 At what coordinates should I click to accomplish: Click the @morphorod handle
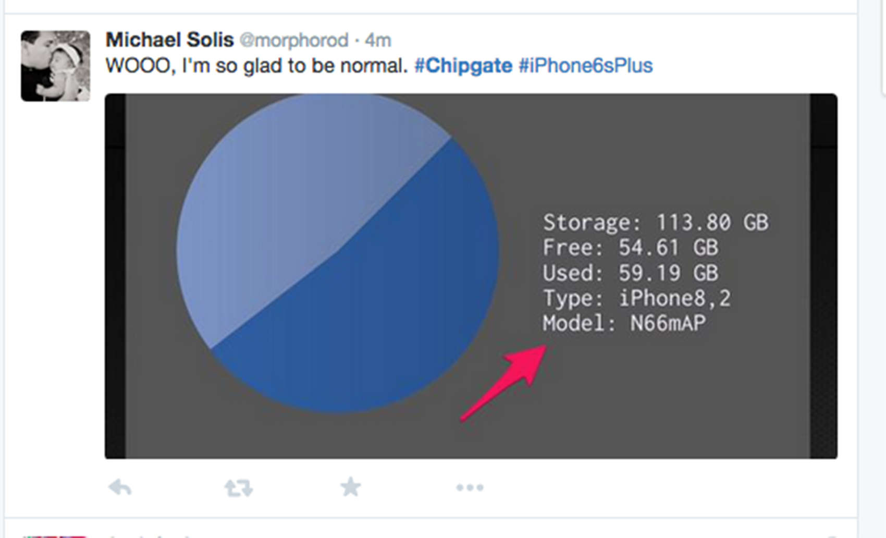click(293, 40)
